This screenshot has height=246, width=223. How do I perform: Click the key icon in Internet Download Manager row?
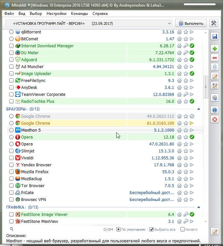[x=186, y=46]
